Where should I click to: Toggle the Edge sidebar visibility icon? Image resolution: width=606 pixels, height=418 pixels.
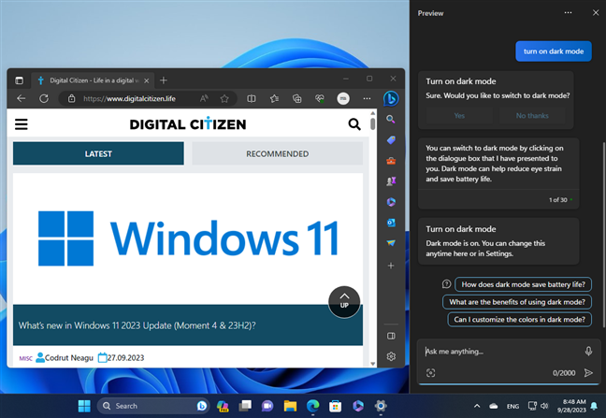click(x=391, y=336)
